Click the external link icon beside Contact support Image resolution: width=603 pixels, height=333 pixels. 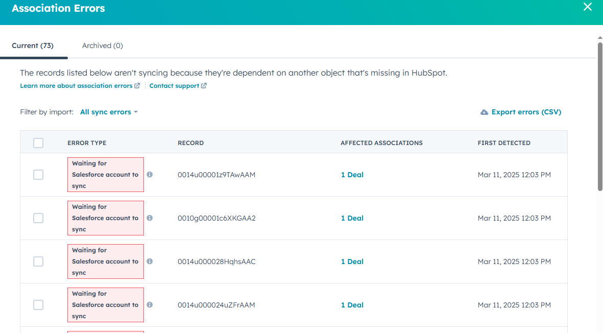tap(204, 85)
